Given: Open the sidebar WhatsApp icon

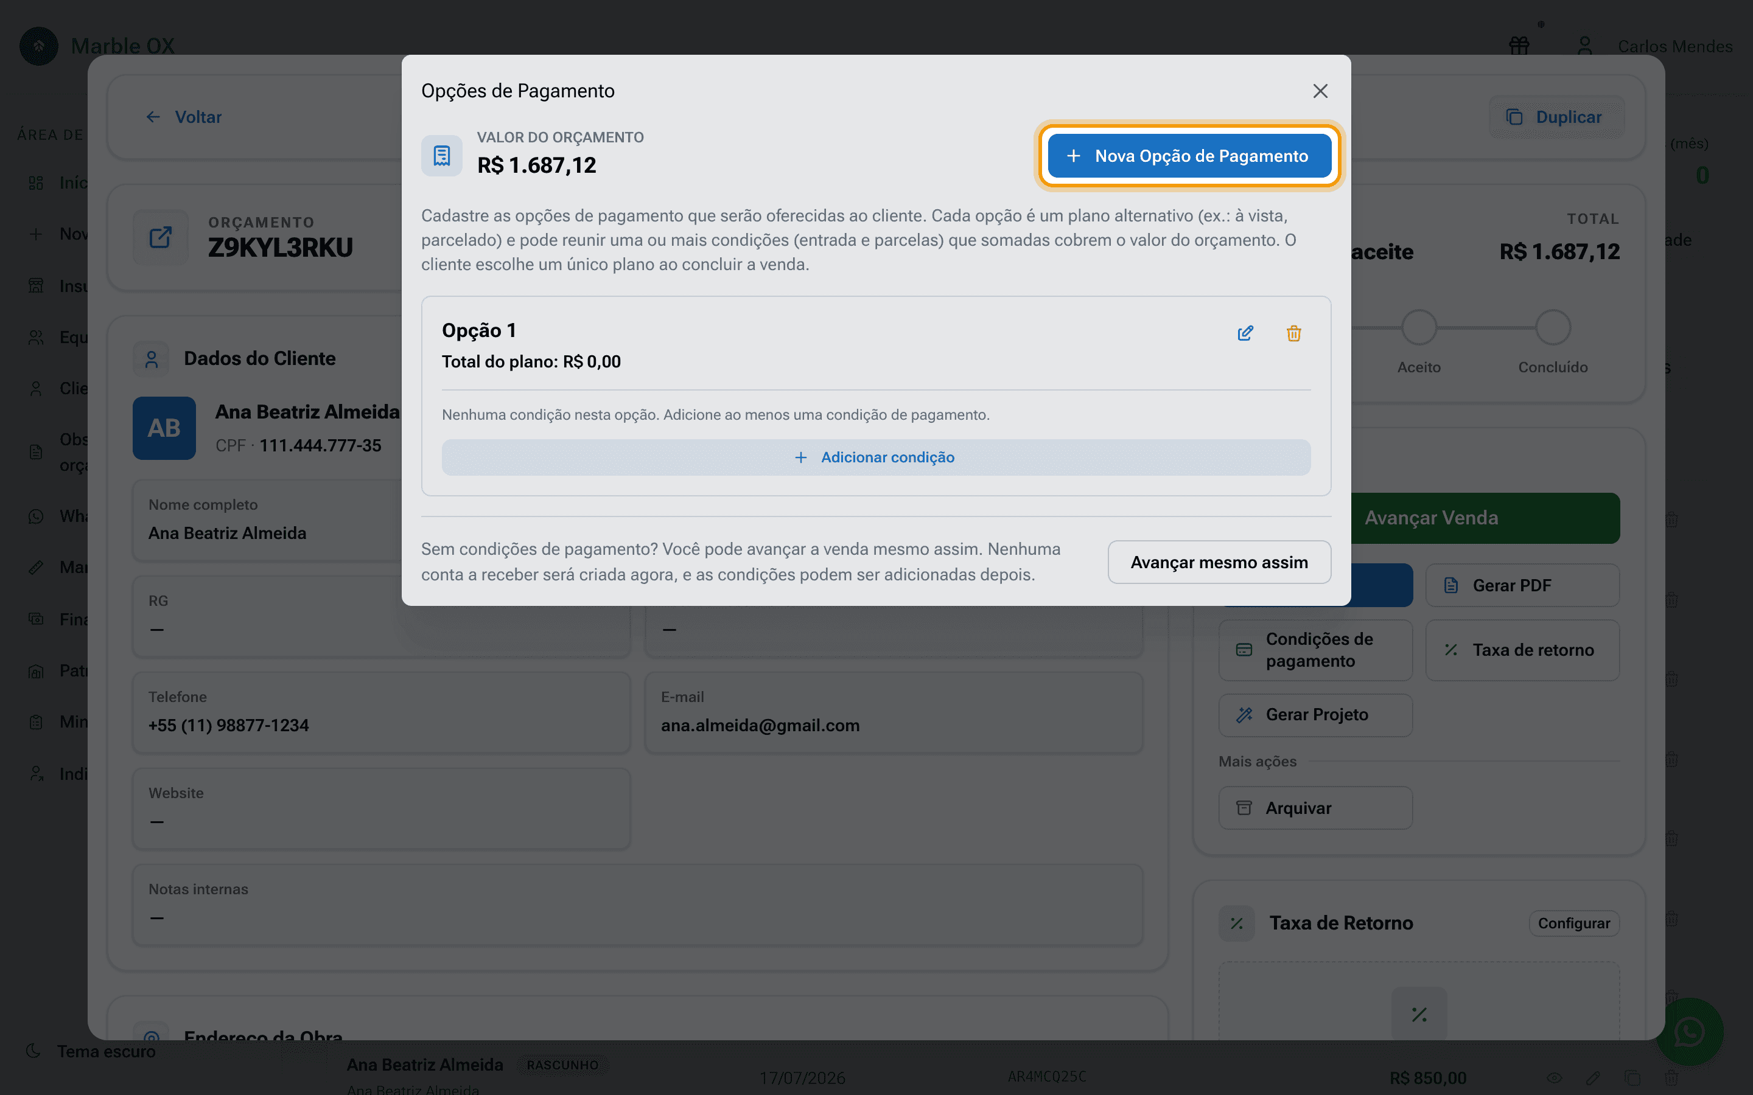Looking at the screenshot, I should [37, 516].
